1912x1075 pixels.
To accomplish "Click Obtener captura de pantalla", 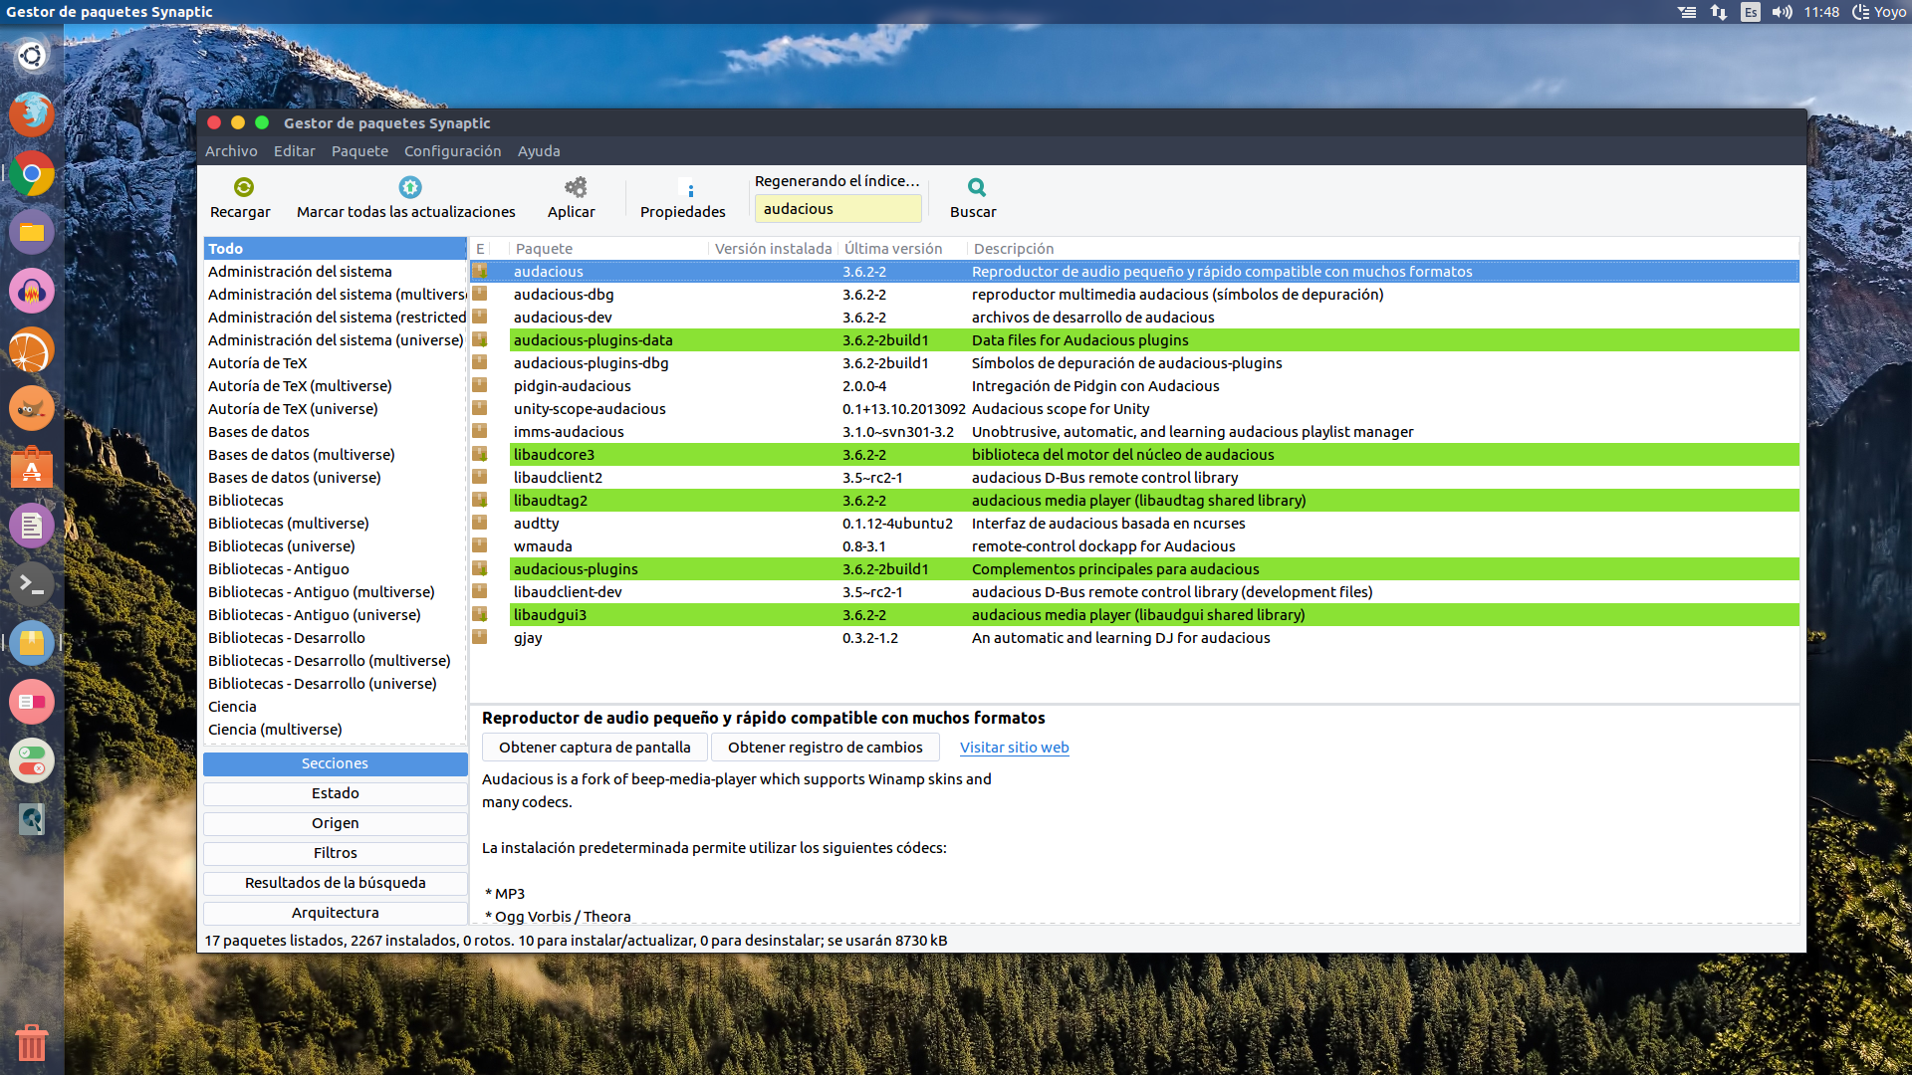I will pos(595,748).
